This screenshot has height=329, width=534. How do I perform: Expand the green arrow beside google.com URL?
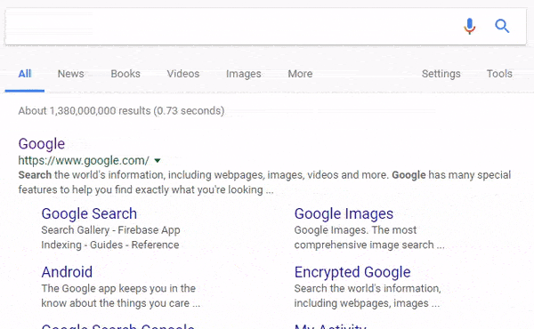point(158,161)
